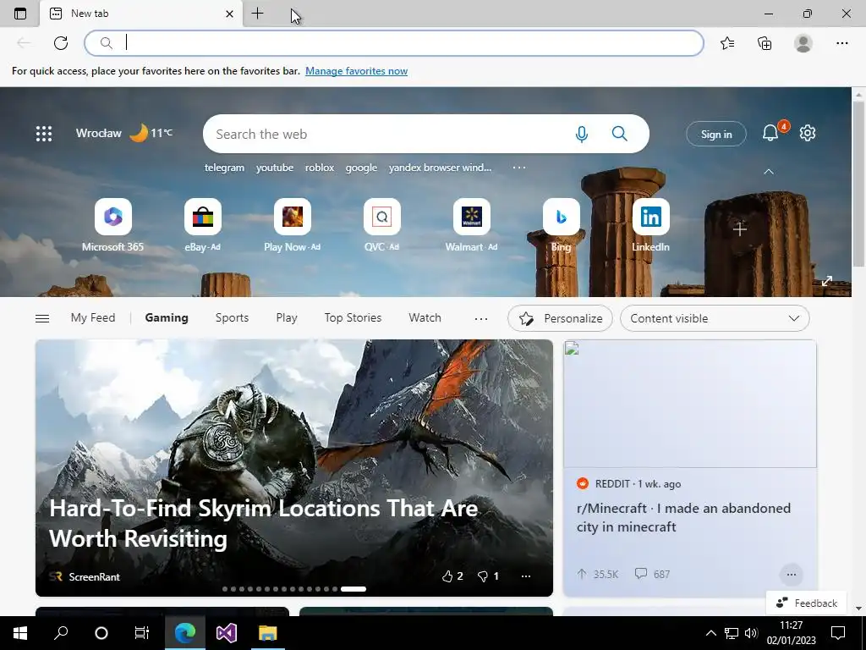
Task: Open page settings gear icon
Action: click(x=808, y=133)
